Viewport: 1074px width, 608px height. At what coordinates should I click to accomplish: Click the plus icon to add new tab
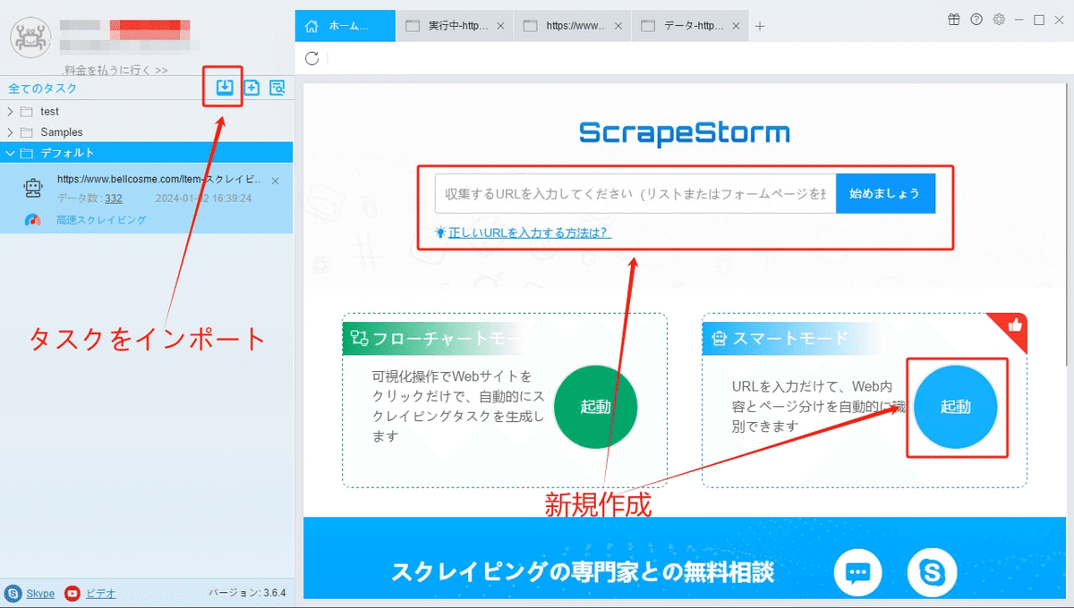[760, 26]
